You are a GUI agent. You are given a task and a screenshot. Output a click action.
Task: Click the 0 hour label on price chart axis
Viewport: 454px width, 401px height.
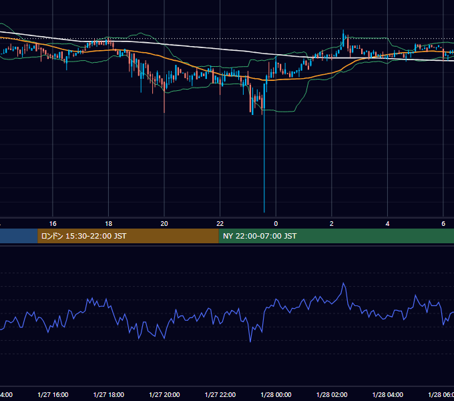pyautogui.click(x=276, y=224)
